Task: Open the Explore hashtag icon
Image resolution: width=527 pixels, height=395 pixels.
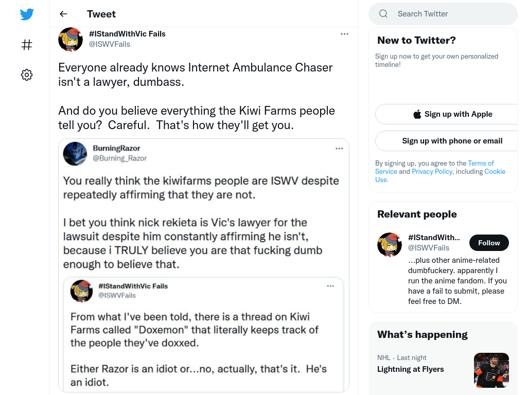Action: (27, 45)
